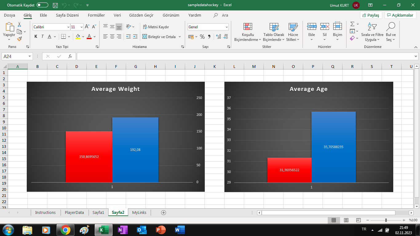Click the yellow fill color swatch
This screenshot has width=420, height=236.
click(78, 37)
